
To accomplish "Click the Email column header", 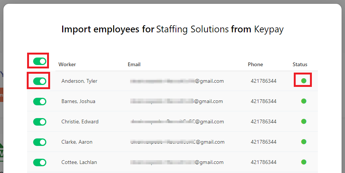I will pos(134,64).
